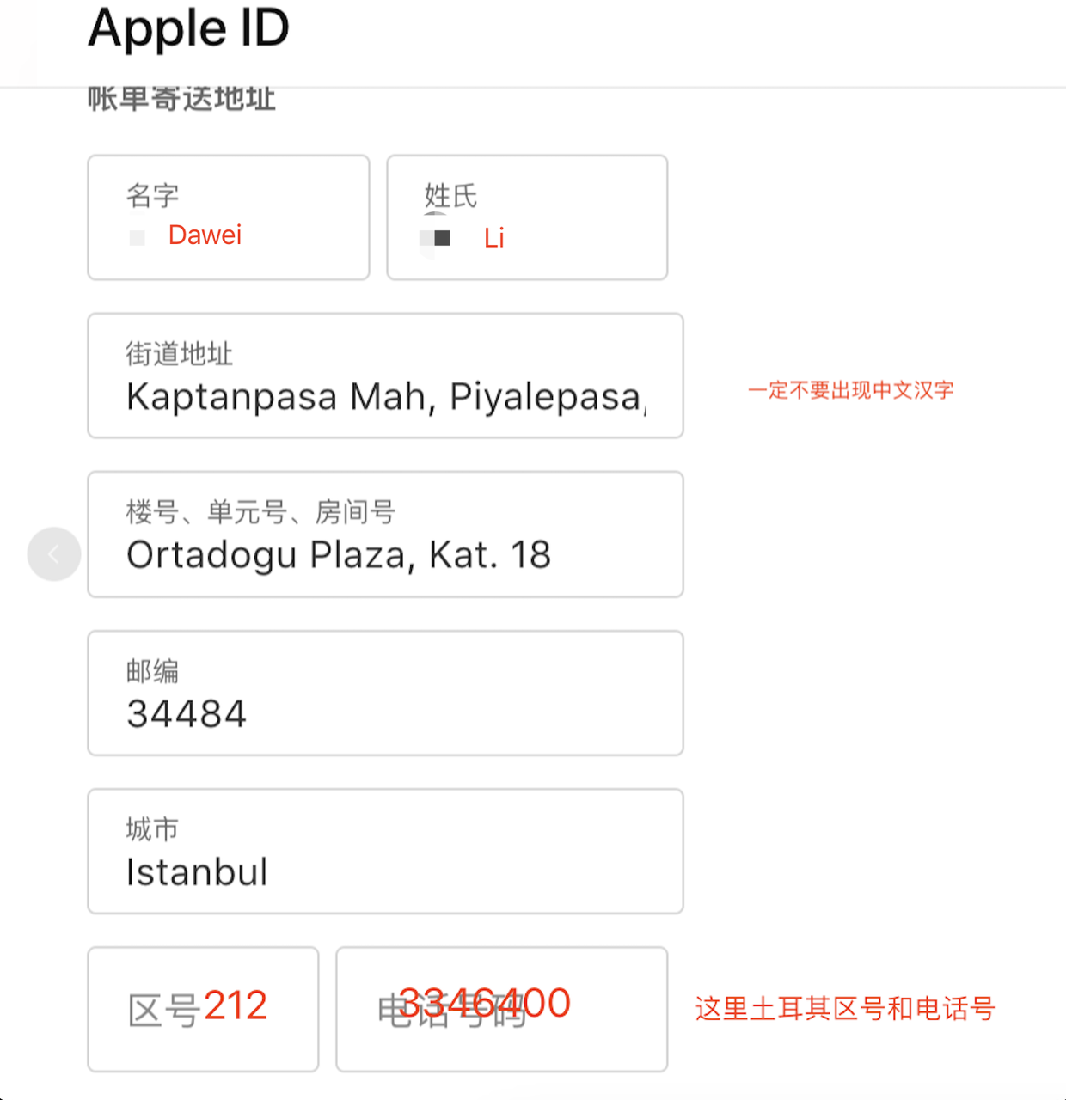The width and height of the screenshot is (1066, 1100).
Task: Click the red note 一定不要出现中文汉字
Action: click(850, 390)
